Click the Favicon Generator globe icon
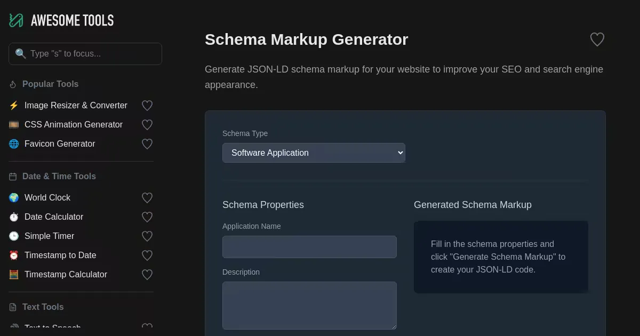Image resolution: width=640 pixels, height=336 pixels. click(x=14, y=144)
